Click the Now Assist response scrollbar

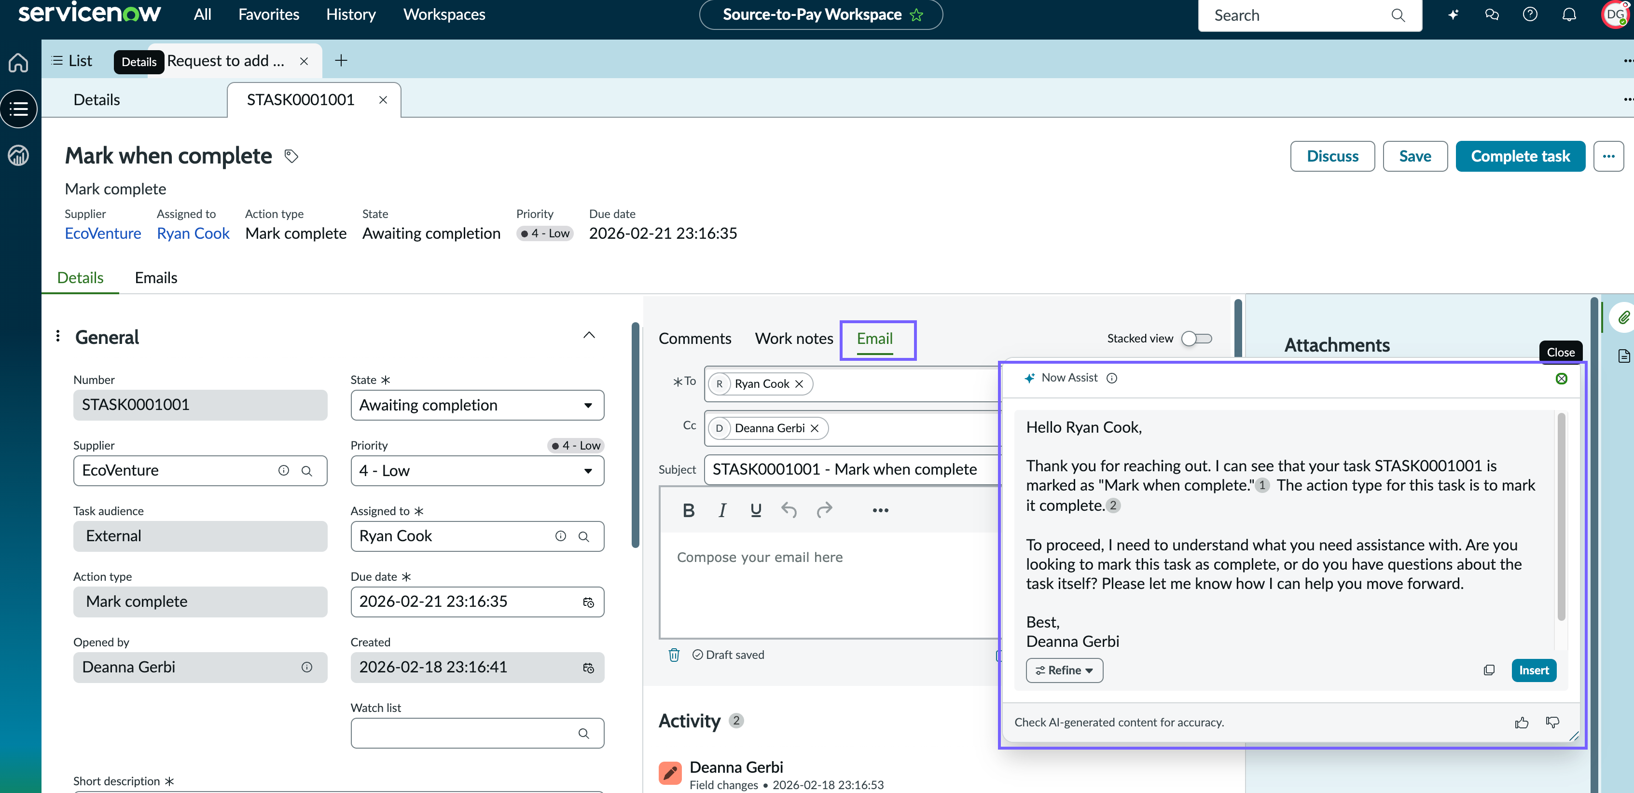point(1561,517)
